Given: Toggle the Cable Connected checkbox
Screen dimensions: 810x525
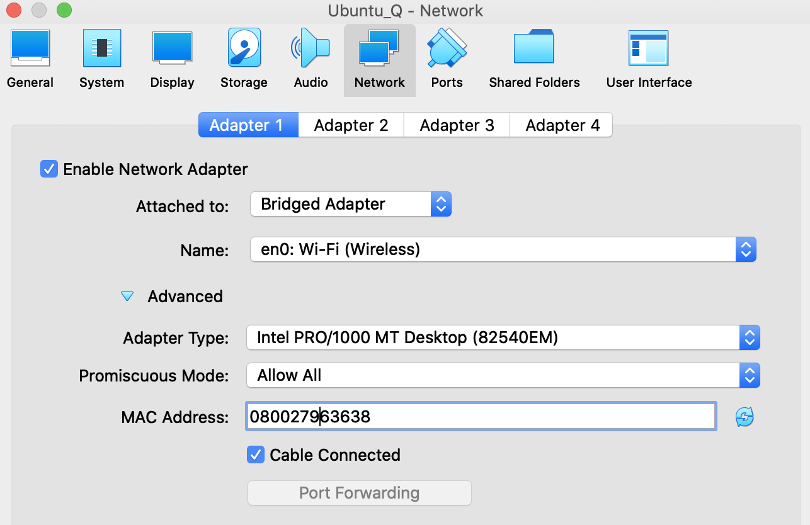Looking at the screenshot, I should click(256, 454).
